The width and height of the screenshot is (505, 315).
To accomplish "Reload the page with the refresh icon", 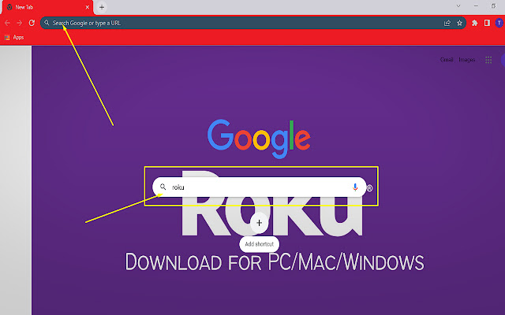I will click(32, 23).
